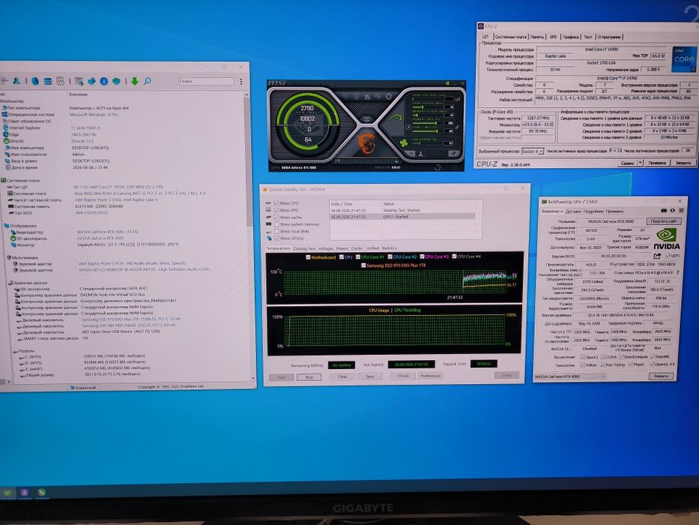This screenshot has height=525, width=699.
Task: Click the Windows startup icon in Afterburner title bar
Action: click(447, 83)
